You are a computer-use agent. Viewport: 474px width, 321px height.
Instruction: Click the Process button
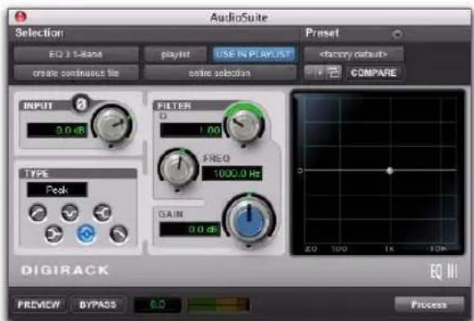[x=429, y=305]
